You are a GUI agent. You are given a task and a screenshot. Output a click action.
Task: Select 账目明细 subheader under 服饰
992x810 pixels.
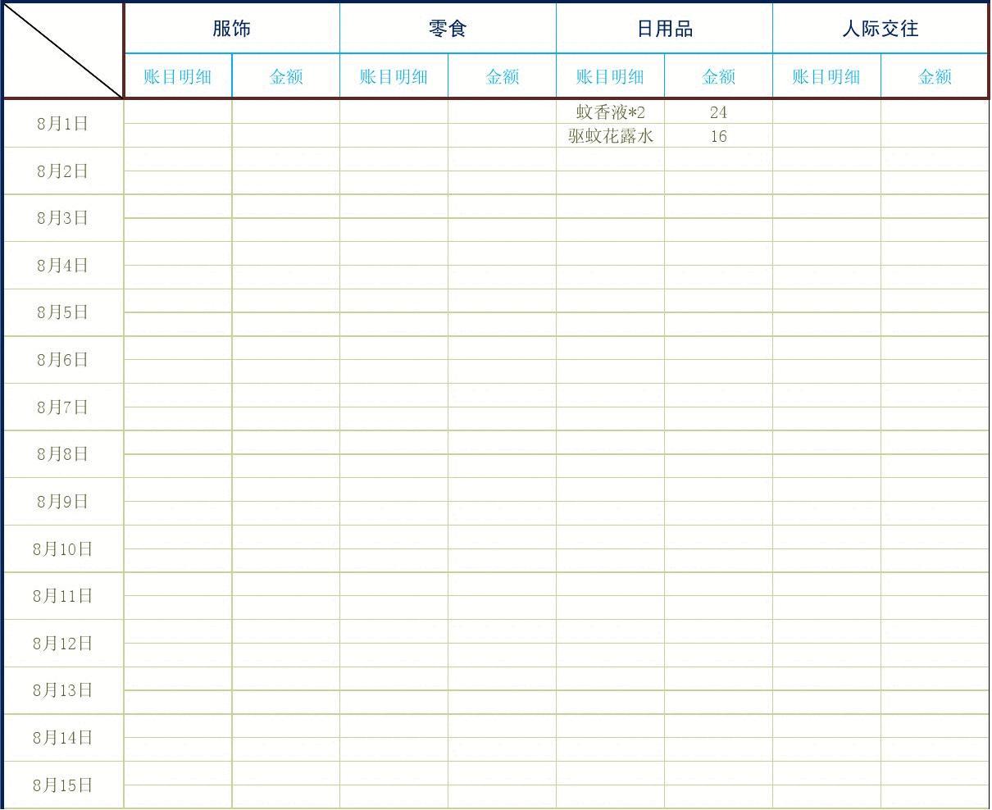[x=178, y=77]
